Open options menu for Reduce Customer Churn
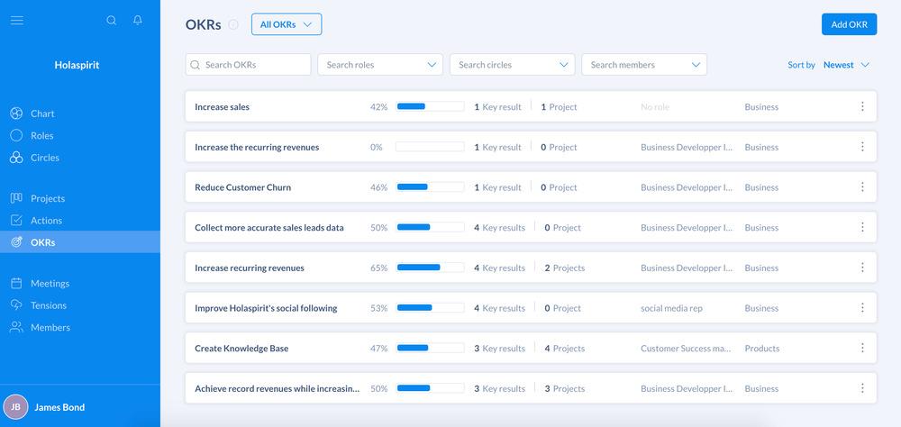This screenshot has width=901, height=427. [862, 186]
